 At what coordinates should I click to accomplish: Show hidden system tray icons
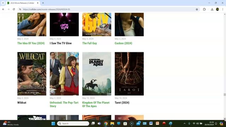pyautogui.click(x=184, y=123)
